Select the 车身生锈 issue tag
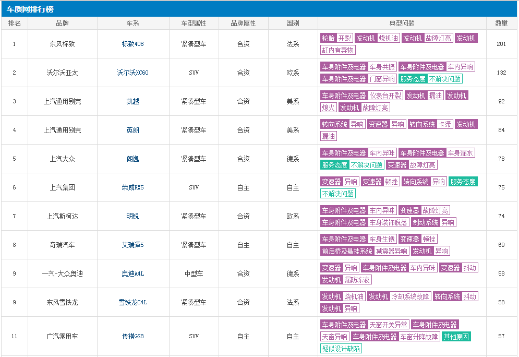The width and height of the screenshot is (519, 357). coord(382,239)
